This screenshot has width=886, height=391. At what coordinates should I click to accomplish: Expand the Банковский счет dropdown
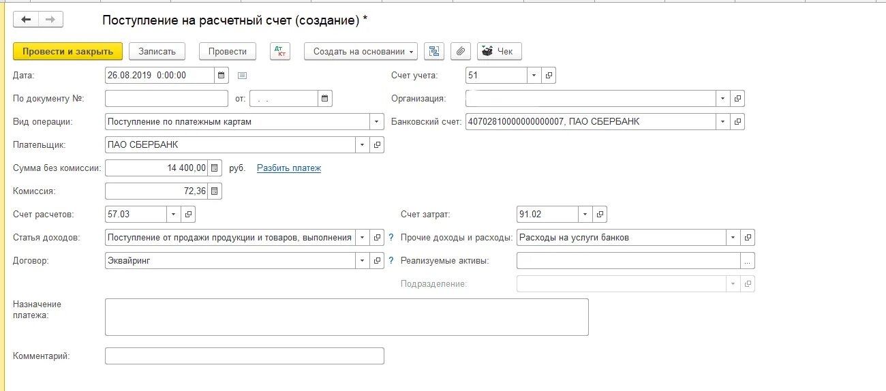click(x=722, y=121)
